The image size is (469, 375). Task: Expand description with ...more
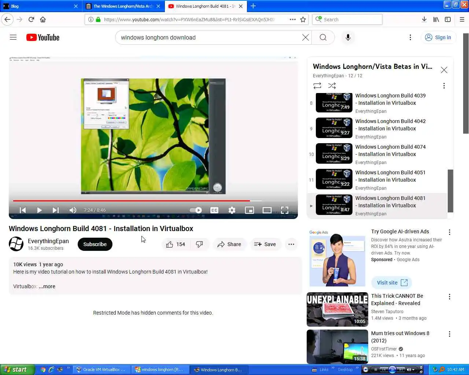47,286
